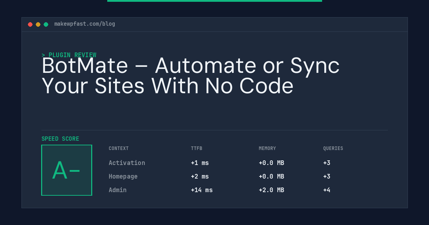
Task: Click the SPEED SCORE label
Action: [x=60, y=139]
